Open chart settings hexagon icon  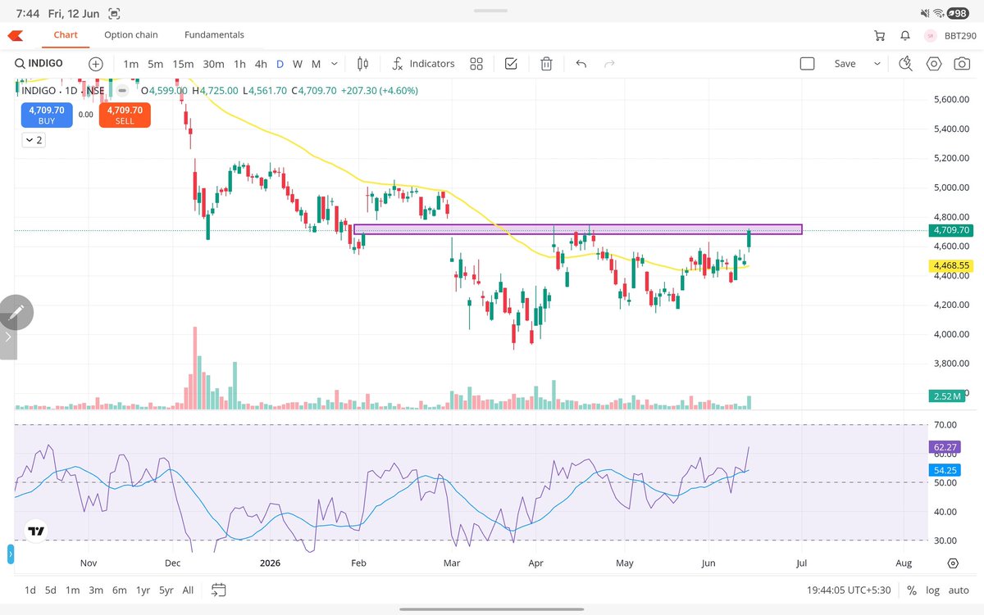click(933, 63)
